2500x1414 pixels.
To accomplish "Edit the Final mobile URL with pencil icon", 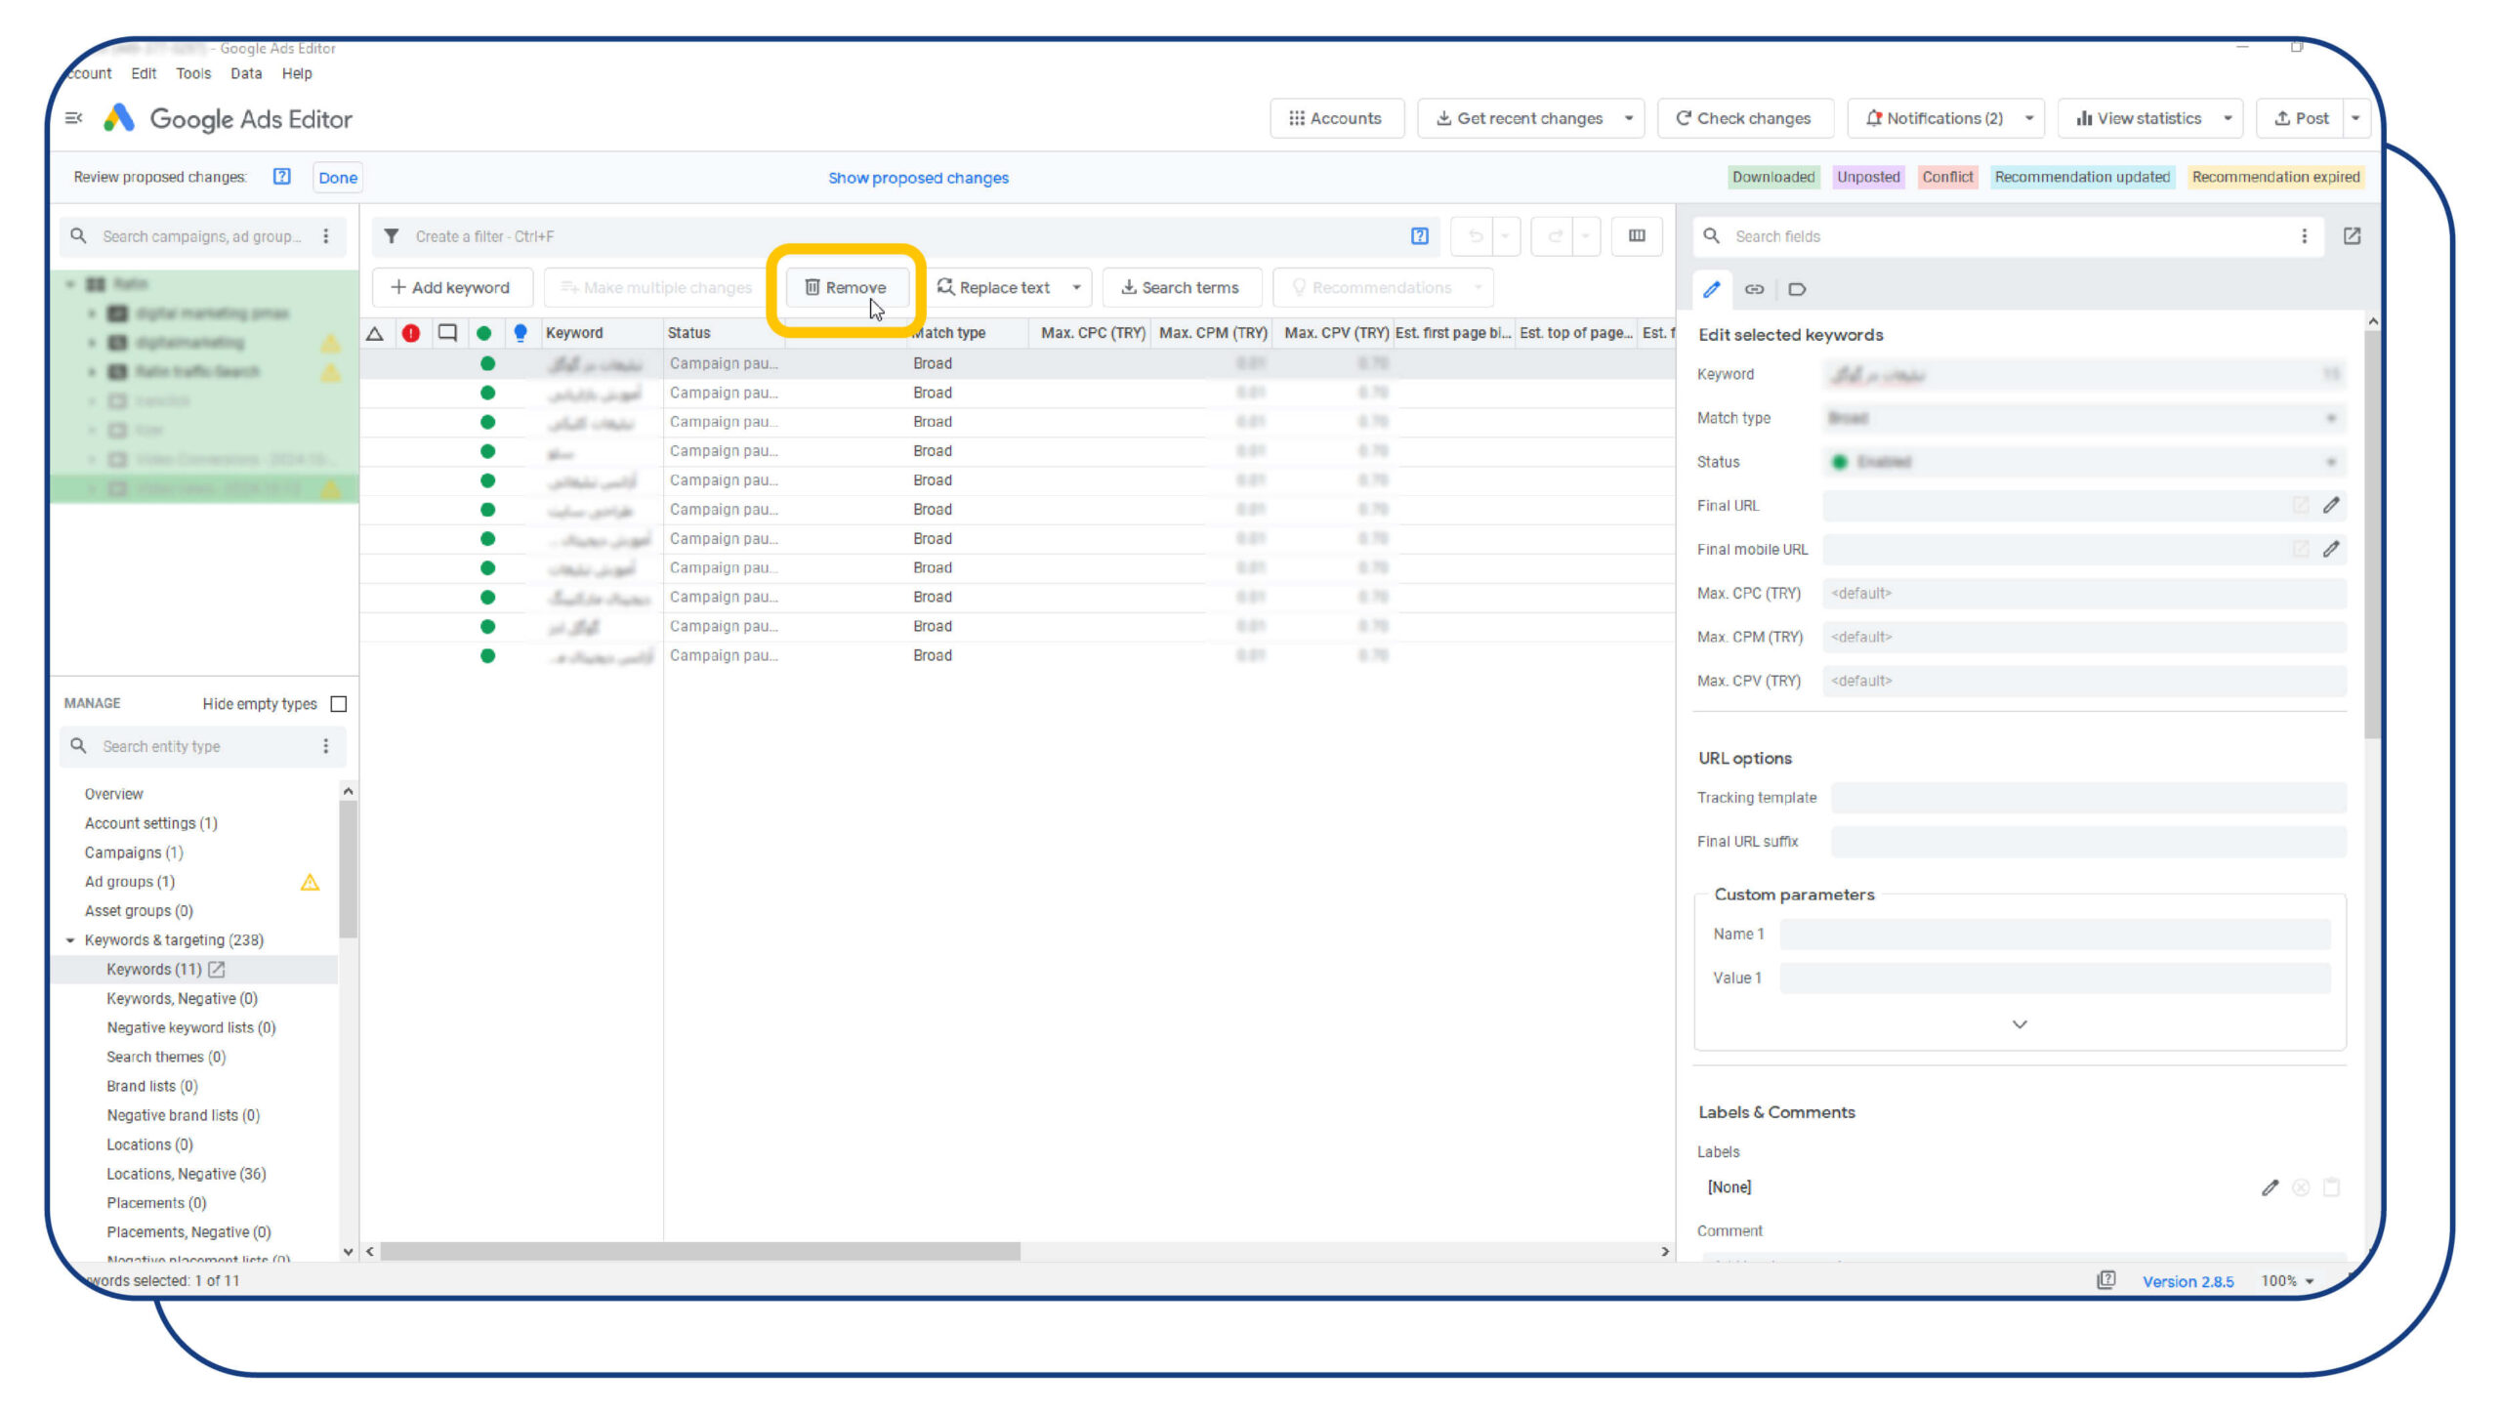I will [x=2331, y=550].
